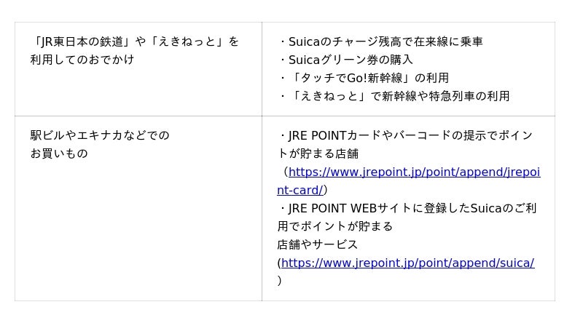Screen dimensions: 583x323
Task: Click the text 「JR東日本の鉄道」や「えきねっと」を
Action: click(134, 41)
